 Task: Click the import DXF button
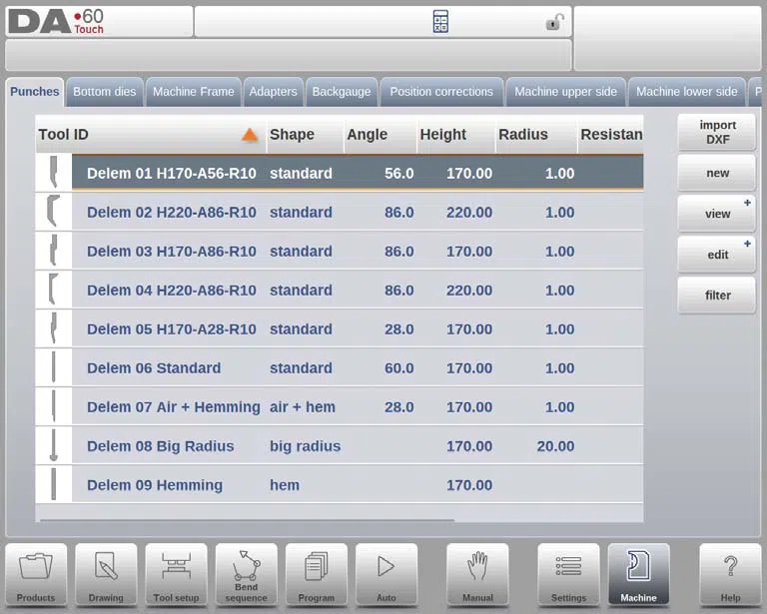(x=717, y=133)
